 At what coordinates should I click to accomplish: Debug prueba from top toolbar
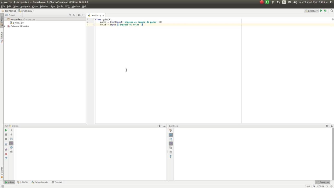coord(325,11)
